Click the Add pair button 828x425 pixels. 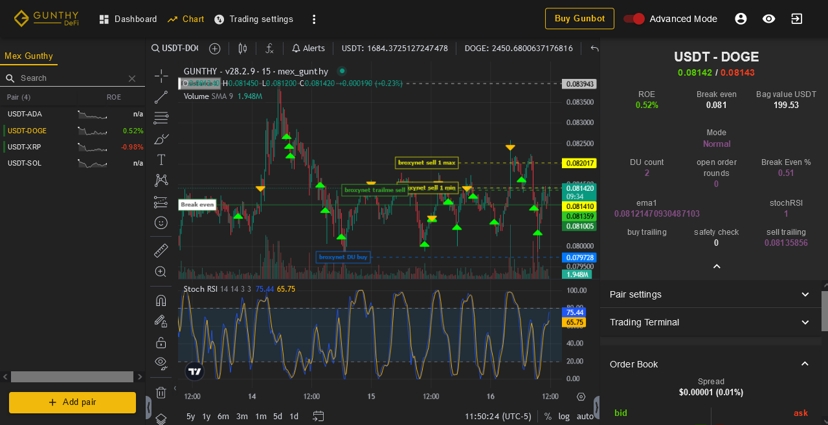pyautogui.click(x=73, y=402)
